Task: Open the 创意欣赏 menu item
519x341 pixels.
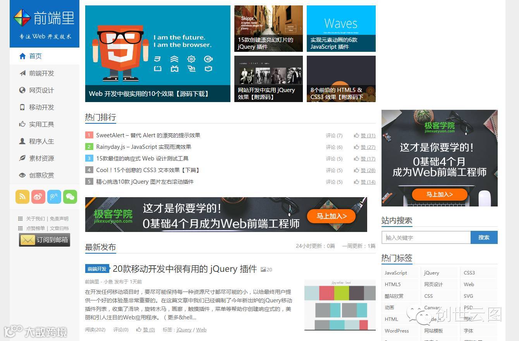Action: [x=45, y=175]
